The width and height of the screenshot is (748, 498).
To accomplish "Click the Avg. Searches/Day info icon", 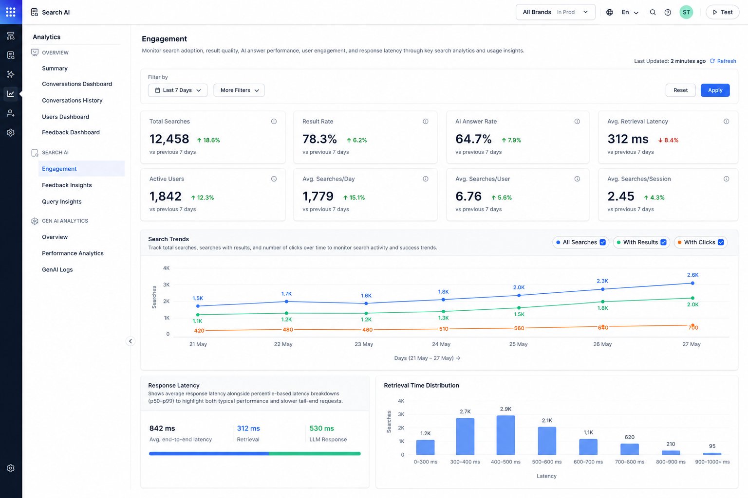I will [426, 179].
